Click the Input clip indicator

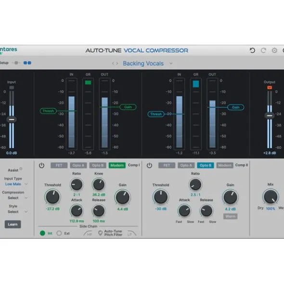[12, 87]
